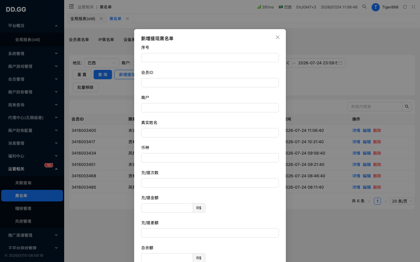Viewport: 420px width, 262px height.
Task: Switch to the IP黑名单 tab
Action: tap(106, 40)
